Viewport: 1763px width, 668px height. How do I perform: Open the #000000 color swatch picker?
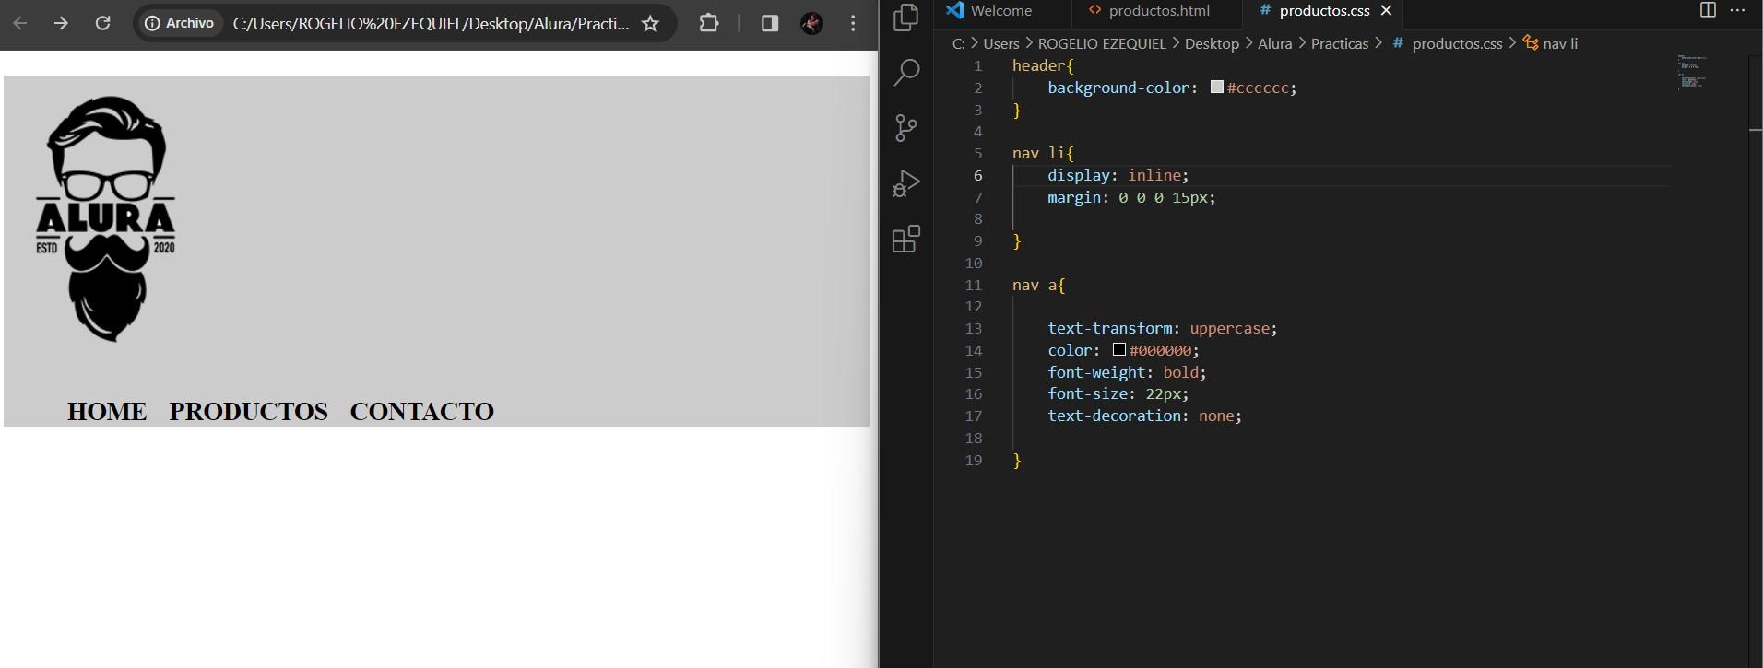[1118, 349]
